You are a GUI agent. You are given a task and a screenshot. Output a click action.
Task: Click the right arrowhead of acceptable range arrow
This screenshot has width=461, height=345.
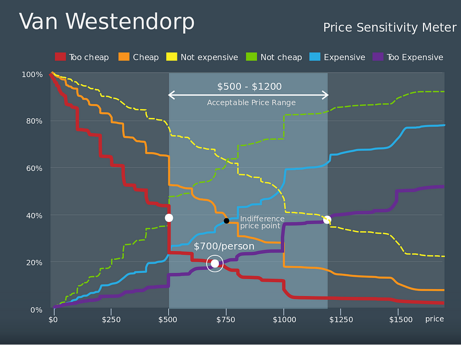point(325,95)
